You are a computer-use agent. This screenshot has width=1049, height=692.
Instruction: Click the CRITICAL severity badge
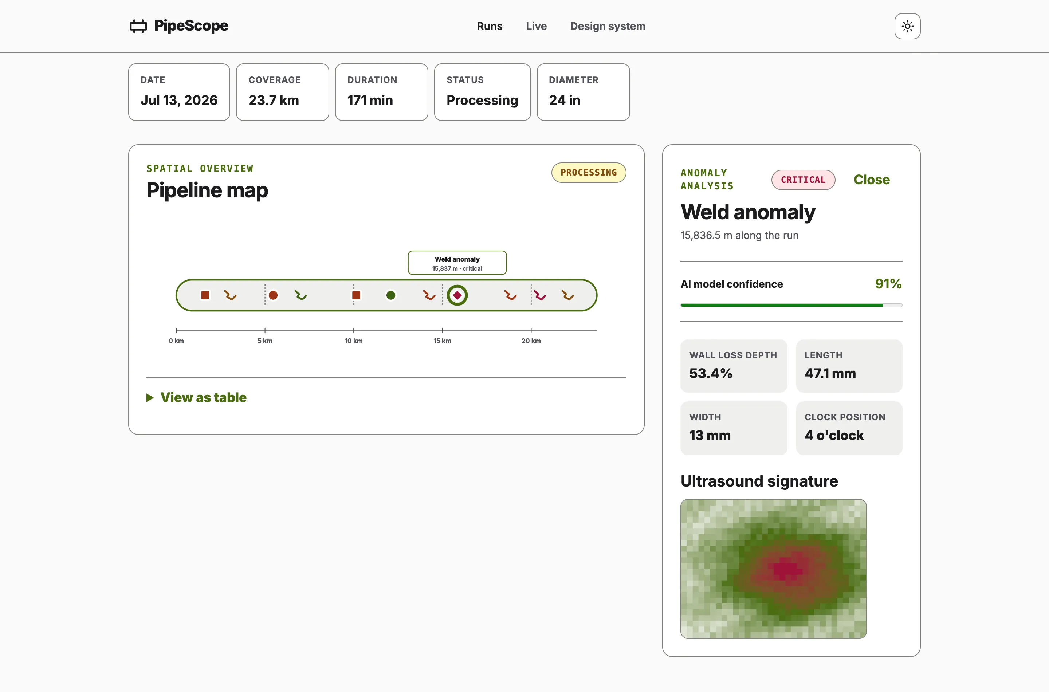[803, 180]
